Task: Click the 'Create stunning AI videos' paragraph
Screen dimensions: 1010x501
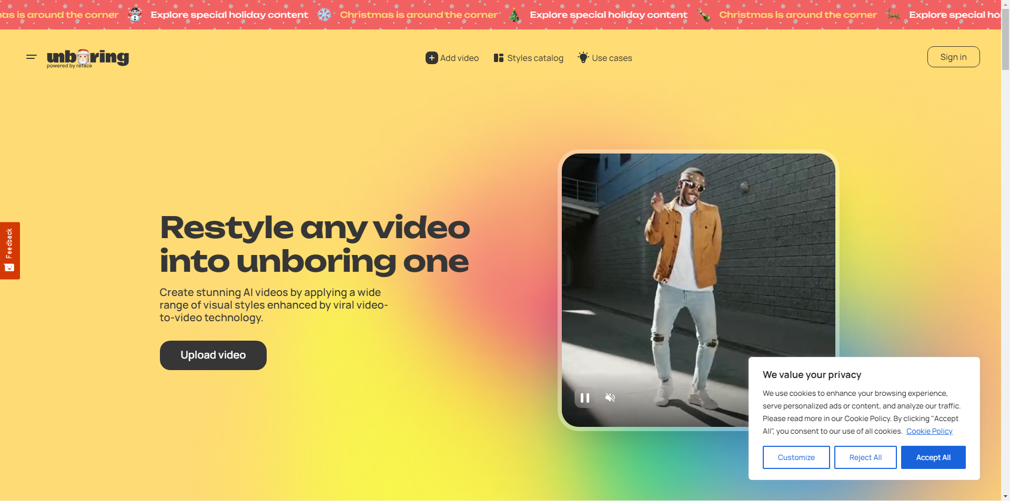Action: pos(274,305)
